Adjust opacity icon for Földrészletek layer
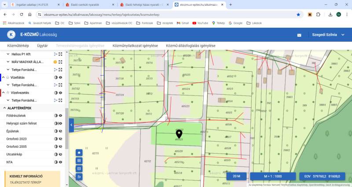Screen dimensions: 352x187 56,116
